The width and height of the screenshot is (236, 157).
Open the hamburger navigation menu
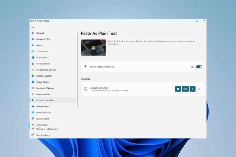tap(33, 27)
